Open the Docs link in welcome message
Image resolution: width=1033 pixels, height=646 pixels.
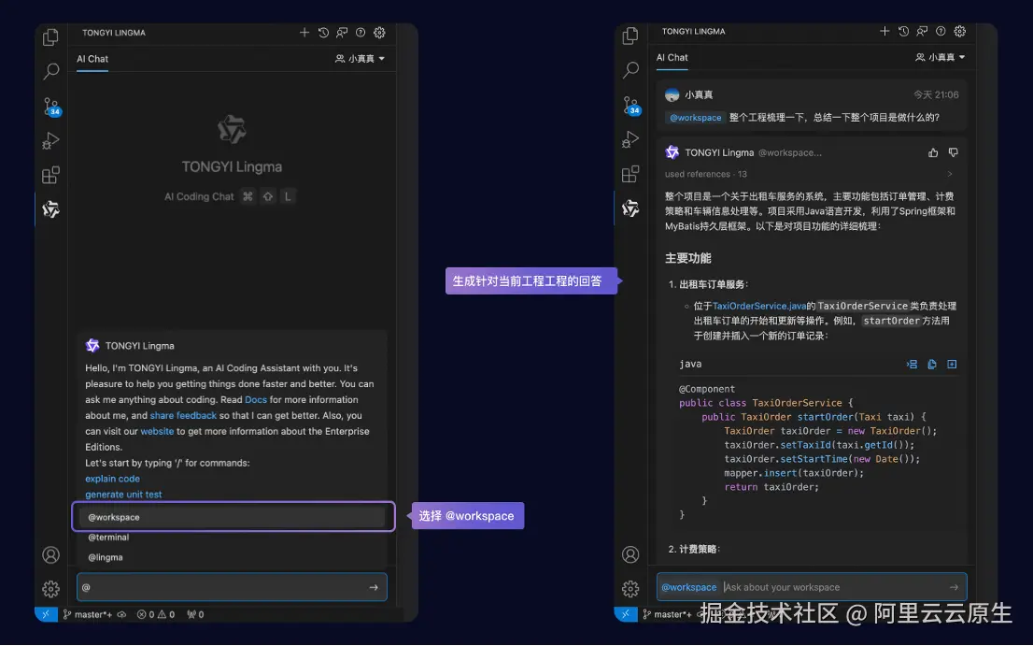[256, 399]
